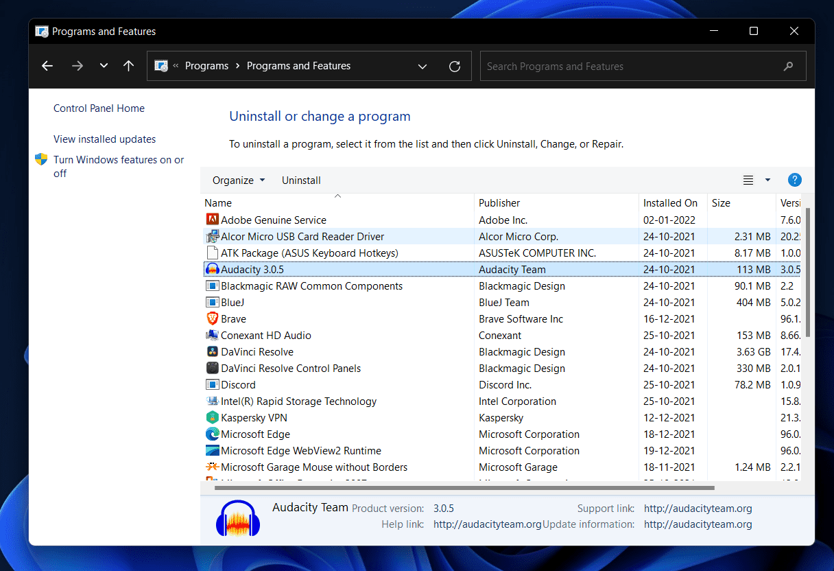Click the back navigation arrow
This screenshot has height=571, width=834.
point(47,66)
